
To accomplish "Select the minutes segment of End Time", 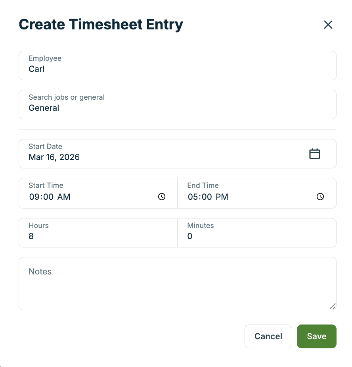I will 205,197.
